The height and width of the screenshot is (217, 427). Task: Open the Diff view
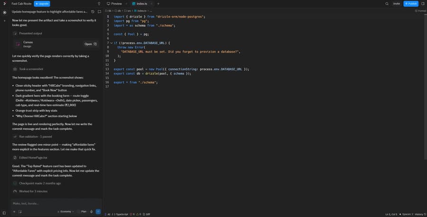[x=147, y=214]
